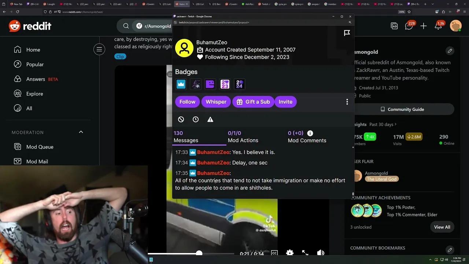Click View All achievements button
The width and height of the screenshot is (469, 264).
pyautogui.click(x=442, y=227)
